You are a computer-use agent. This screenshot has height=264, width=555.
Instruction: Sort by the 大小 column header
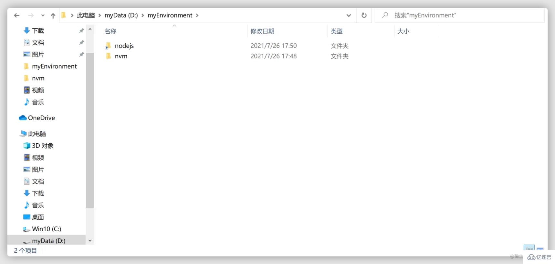(x=403, y=31)
